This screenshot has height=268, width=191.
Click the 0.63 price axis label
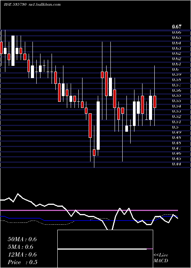click(x=176, y=48)
